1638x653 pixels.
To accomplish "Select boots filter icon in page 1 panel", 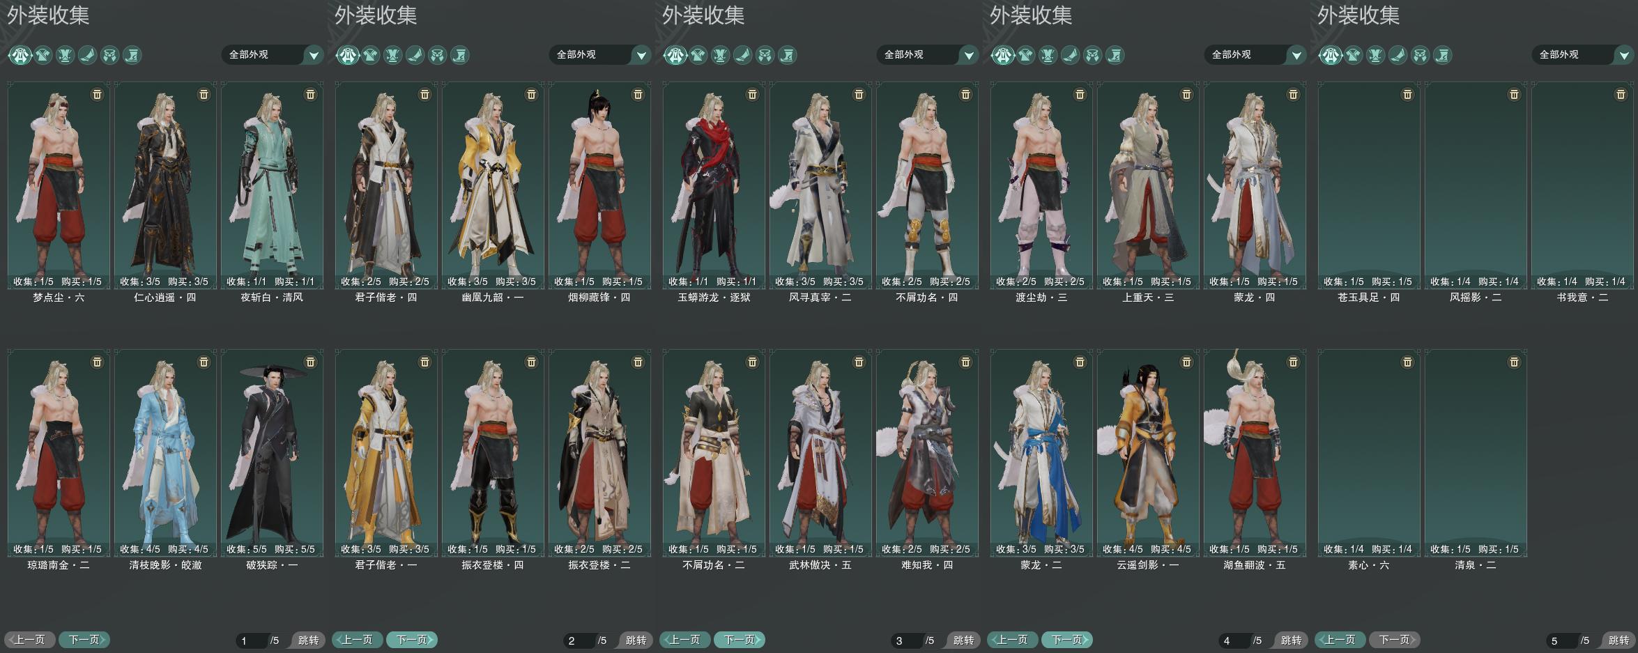I will coord(88,54).
